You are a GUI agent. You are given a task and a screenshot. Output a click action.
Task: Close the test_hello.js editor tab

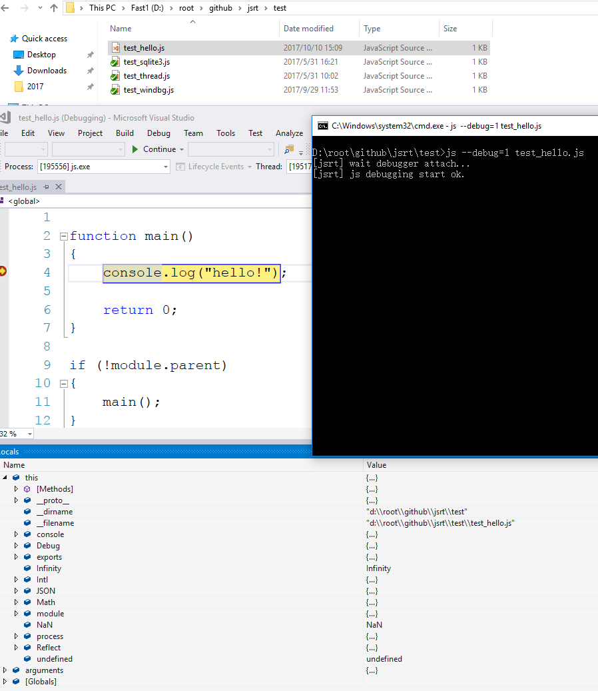pos(58,187)
